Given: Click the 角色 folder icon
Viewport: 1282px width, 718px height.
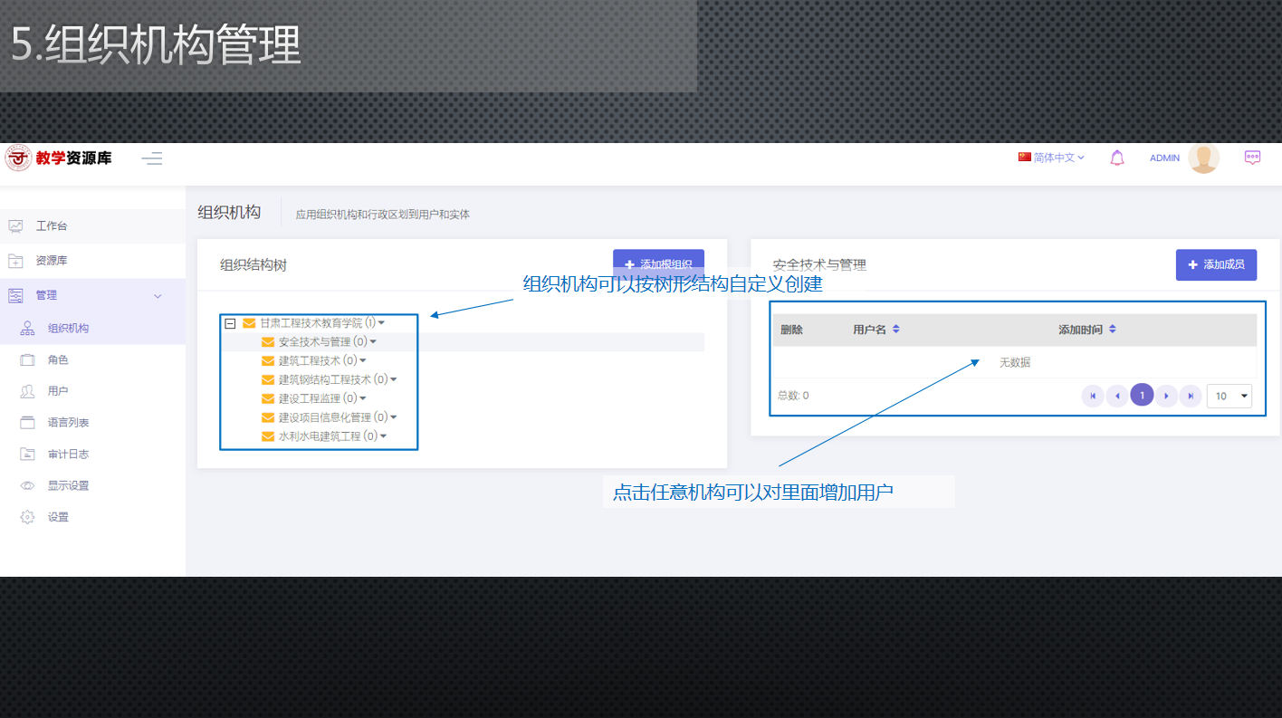Looking at the screenshot, I should [27, 360].
